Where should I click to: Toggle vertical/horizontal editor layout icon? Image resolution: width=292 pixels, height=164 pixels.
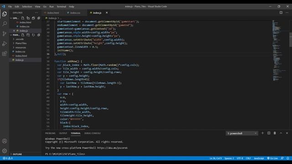(28, 18)
